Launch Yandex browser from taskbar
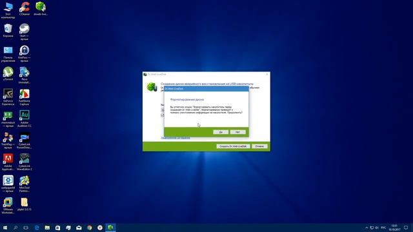413x232 pixels. click(100, 227)
